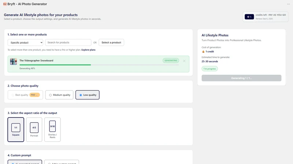
Task: Pick the 9:16 Stories / Reels ratio
Action: click(52, 129)
